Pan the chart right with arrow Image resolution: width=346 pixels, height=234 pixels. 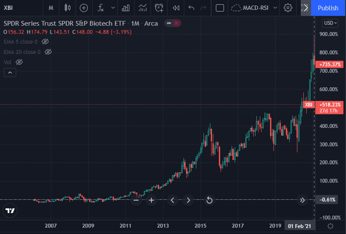tap(188, 200)
